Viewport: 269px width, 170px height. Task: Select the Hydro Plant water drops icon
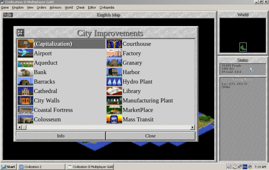point(114,82)
